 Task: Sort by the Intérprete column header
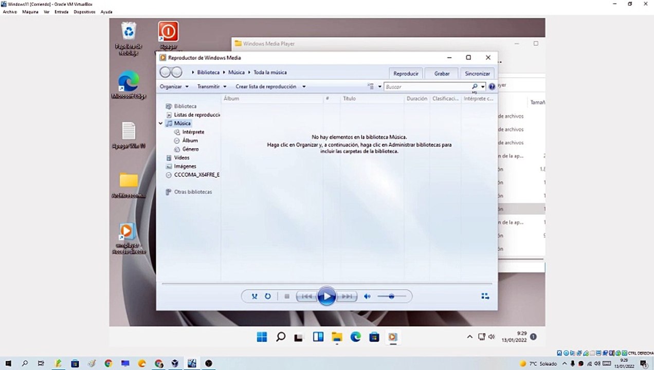pyautogui.click(x=478, y=99)
